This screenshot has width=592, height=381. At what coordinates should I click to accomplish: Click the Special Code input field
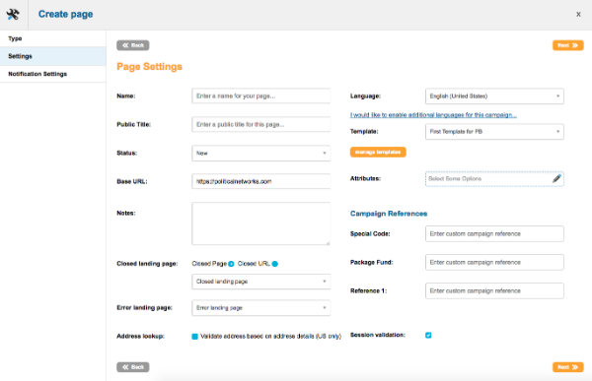point(494,233)
